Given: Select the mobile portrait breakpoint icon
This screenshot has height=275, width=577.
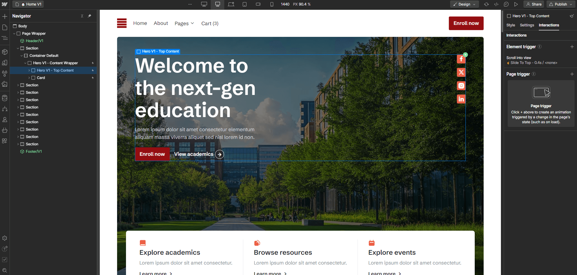Looking at the screenshot, I should tap(272, 4).
